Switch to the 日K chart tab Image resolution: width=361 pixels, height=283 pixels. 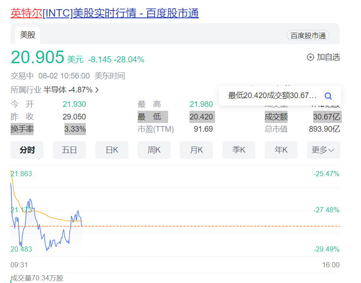click(112, 150)
